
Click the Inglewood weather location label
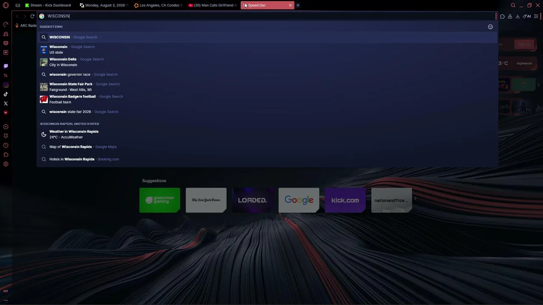tap(524, 64)
